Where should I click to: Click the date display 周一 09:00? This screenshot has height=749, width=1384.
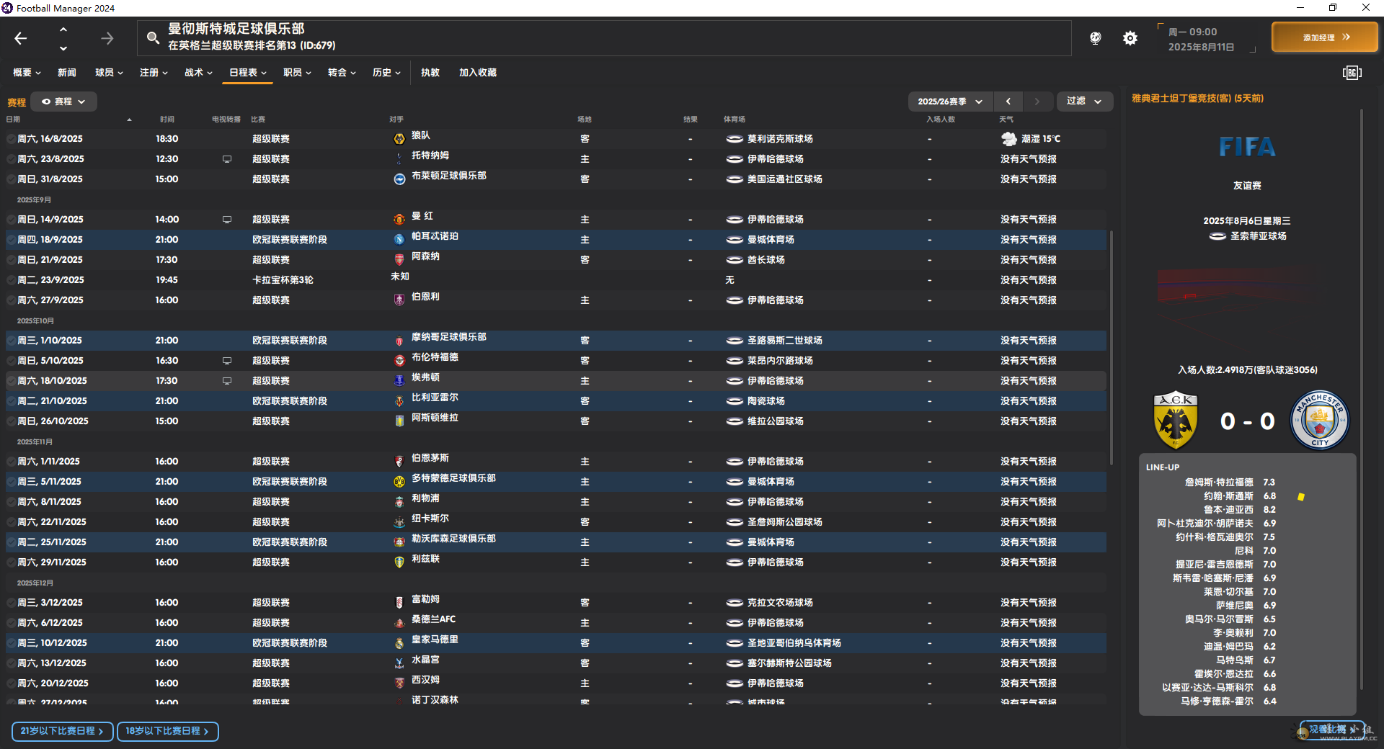coord(1193,32)
